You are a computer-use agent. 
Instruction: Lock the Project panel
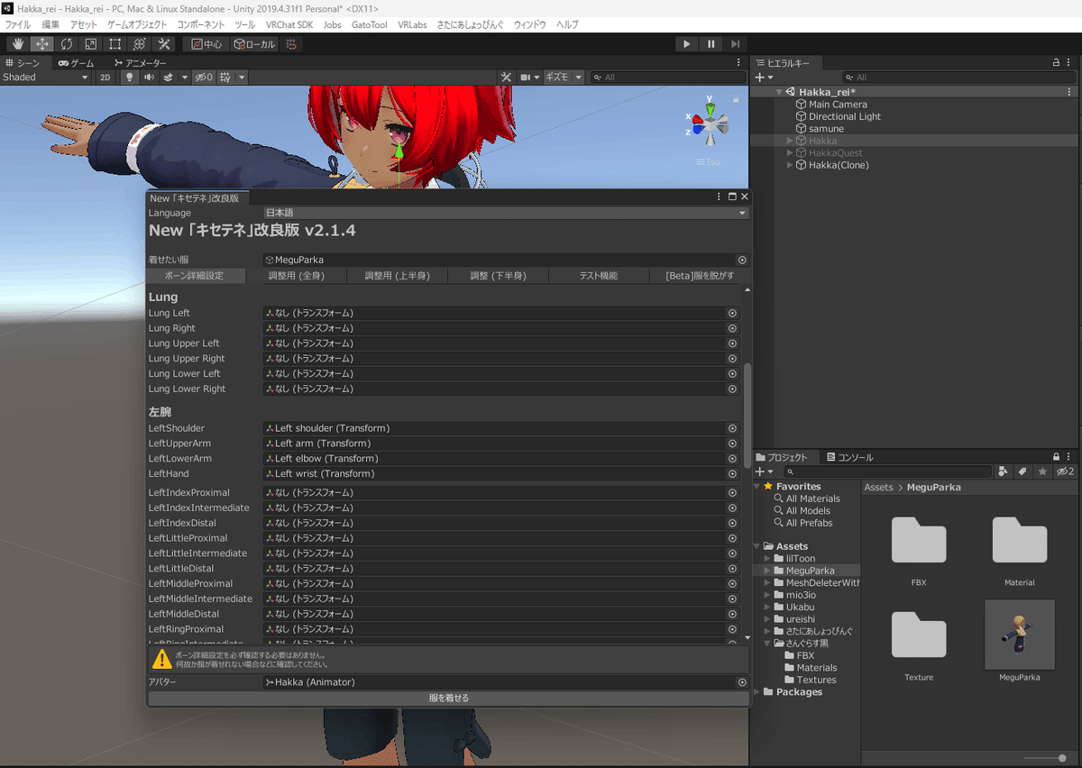click(x=1057, y=457)
